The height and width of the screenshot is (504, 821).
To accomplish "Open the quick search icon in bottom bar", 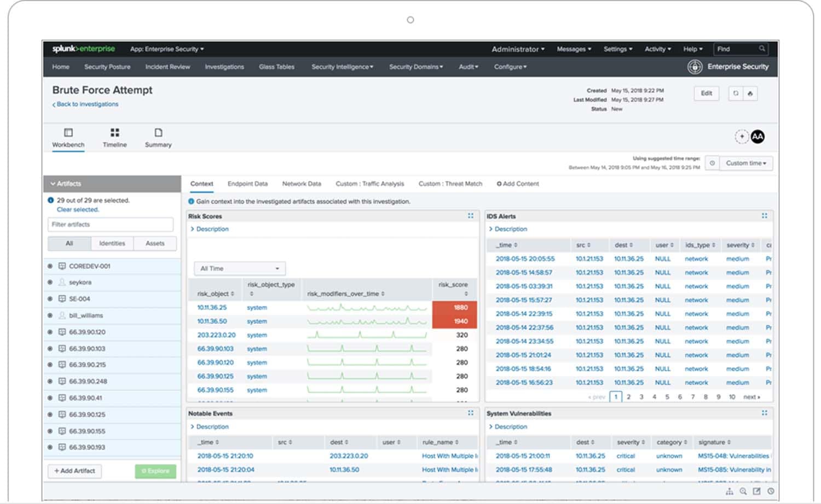I will click(x=743, y=491).
